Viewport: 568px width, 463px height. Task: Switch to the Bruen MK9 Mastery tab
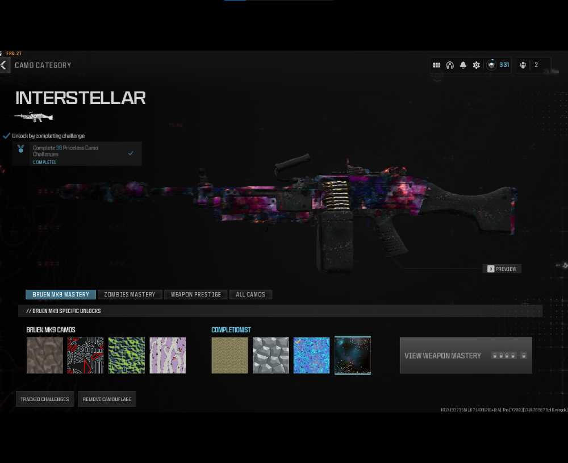[61, 294]
